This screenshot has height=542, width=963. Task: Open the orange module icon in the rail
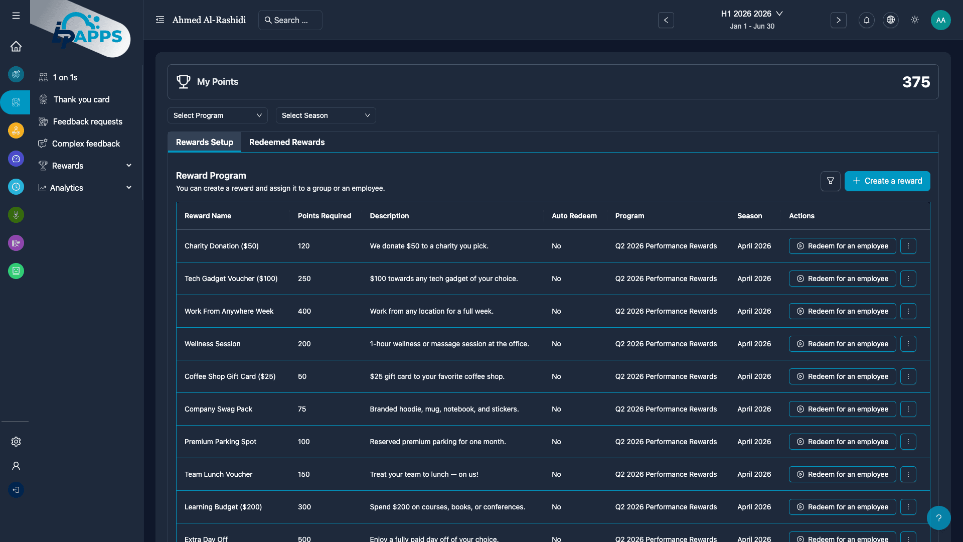pos(16,130)
